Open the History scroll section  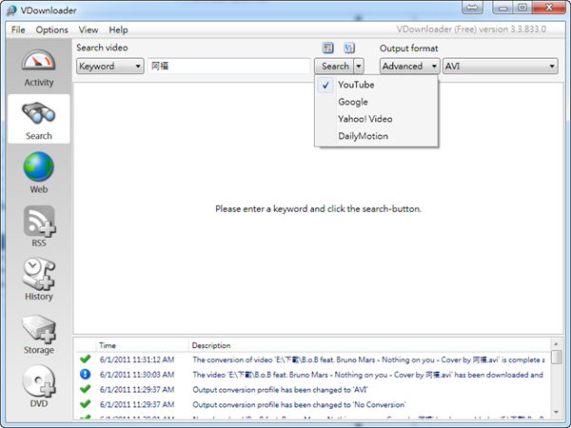coord(39,280)
